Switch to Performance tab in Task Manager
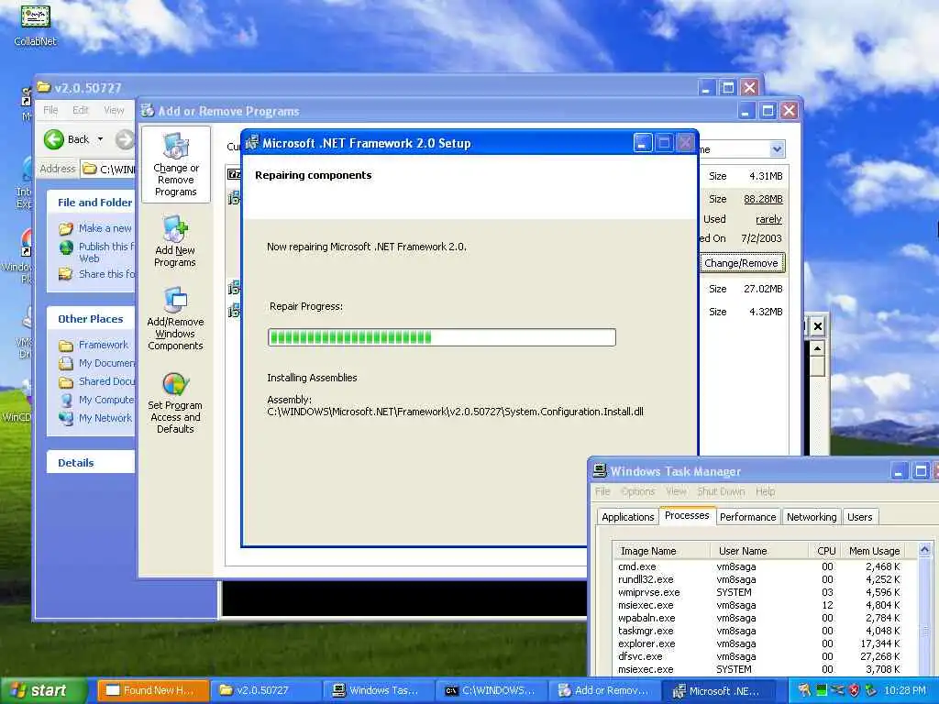 click(747, 517)
